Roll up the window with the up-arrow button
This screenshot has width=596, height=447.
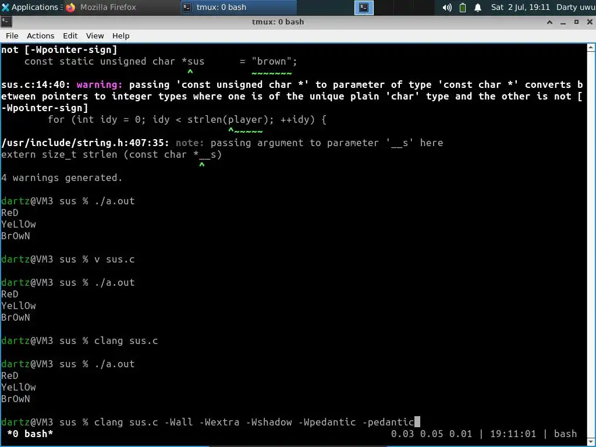click(x=549, y=22)
